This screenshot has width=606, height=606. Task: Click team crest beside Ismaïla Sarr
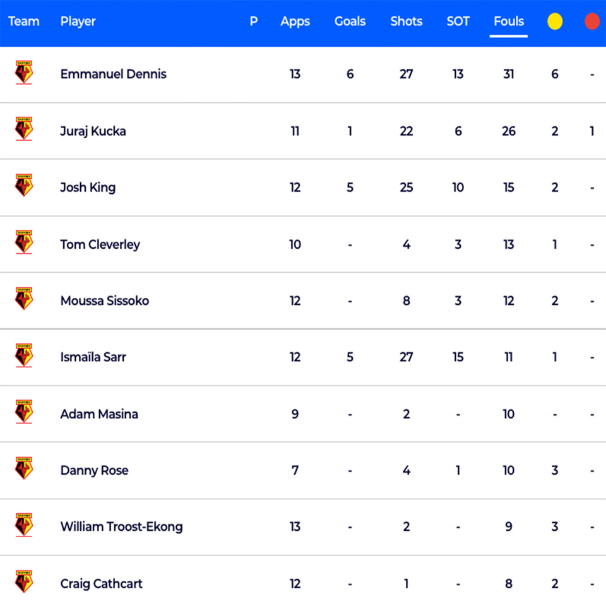(x=23, y=355)
